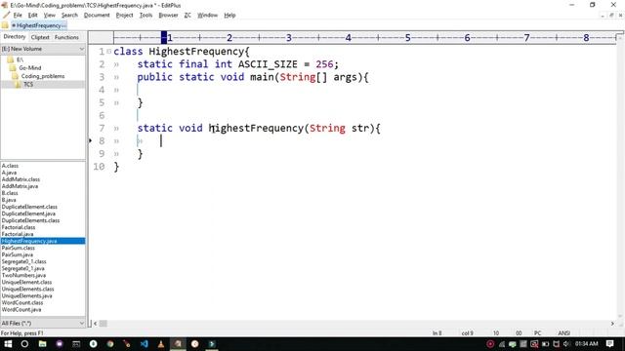The image size is (625, 351).
Task: Select Segregate0_1.class in the file list
Action: coord(23,261)
